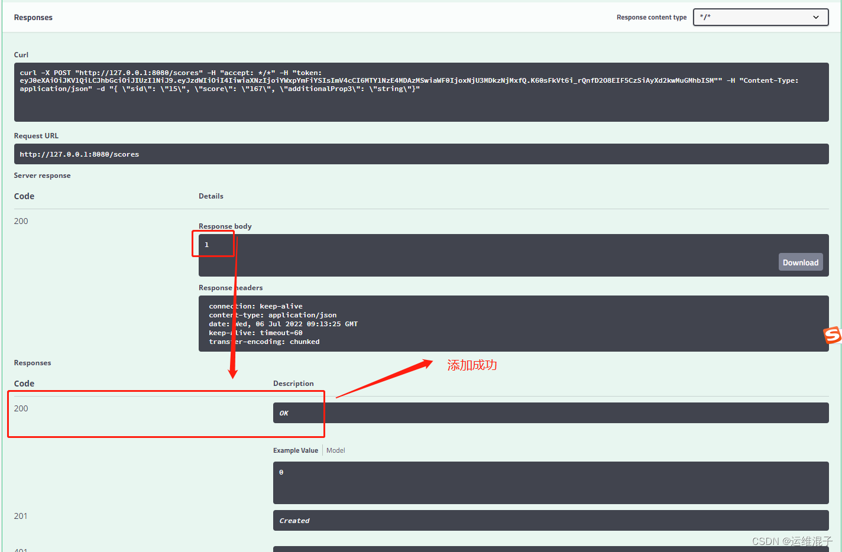Switch to the Model tab
The image size is (842, 552).
coord(335,450)
